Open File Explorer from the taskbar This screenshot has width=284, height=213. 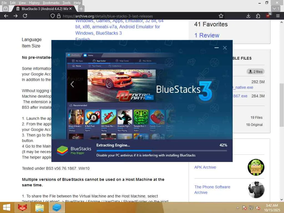39,207
